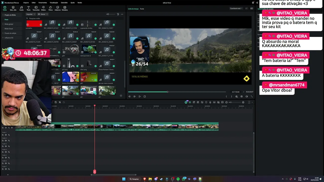Open media panel three-dot options
Image resolution: width=324 pixels, height=182 pixels.
tap(122, 14)
